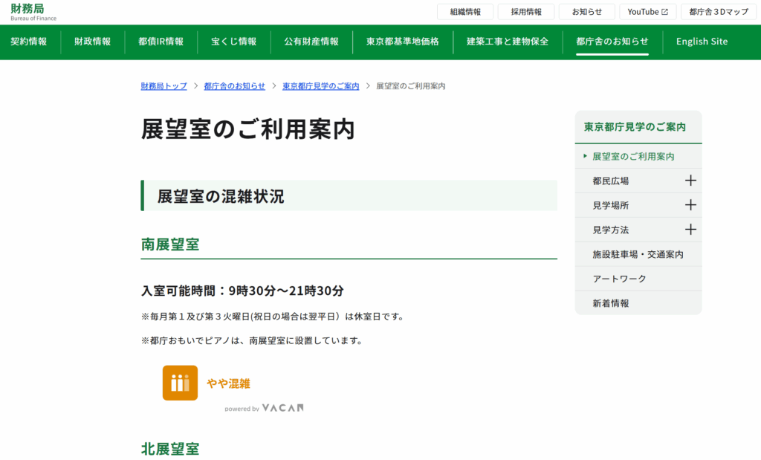Follow the 財務局トップ breadcrumb link
The height and width of the screenshot is (460, 761).
[x=164, y=86]
